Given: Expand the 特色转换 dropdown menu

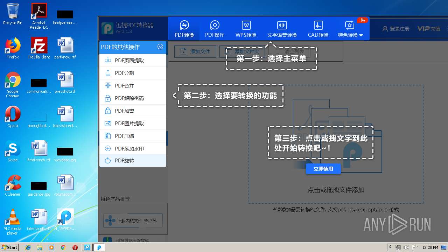Looking at the screenshot, I should click(x=350, y=29).
